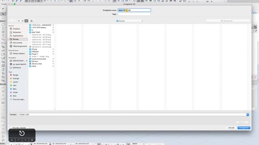This screenshot has height=145, width=259.
Task: Eject the SERVEUR(AF… shared volume
Action: point(27,61)
